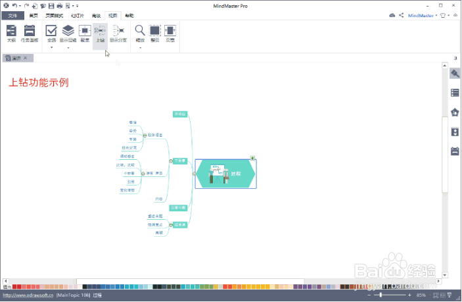Switch to the Advanced (高级) tab
This screenshot has height=302, width=462.
96,16
